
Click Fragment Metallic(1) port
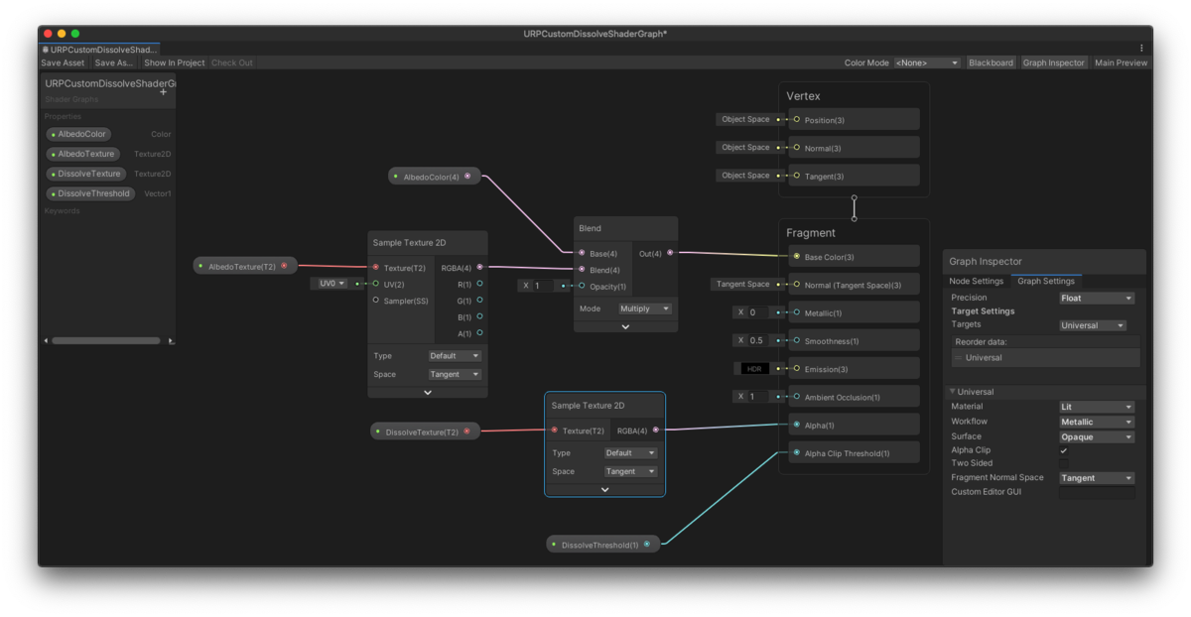click(796, 312)
